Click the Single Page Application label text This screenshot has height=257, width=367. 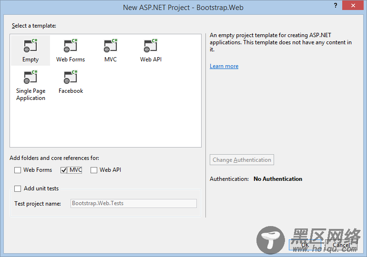pos(31,94)
